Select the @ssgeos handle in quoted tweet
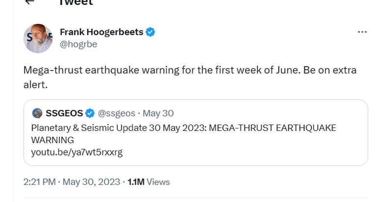The image size is (377, 202). 116,113
